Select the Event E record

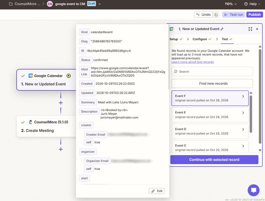tap(210, 115)
